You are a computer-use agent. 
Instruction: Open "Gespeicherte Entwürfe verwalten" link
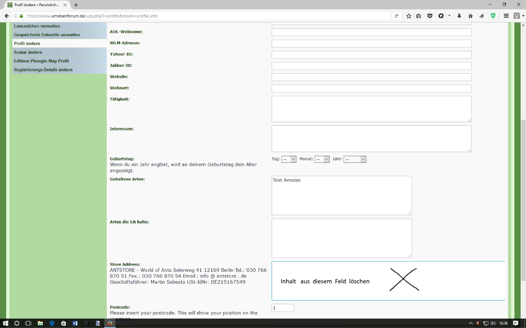click(47, 35)
